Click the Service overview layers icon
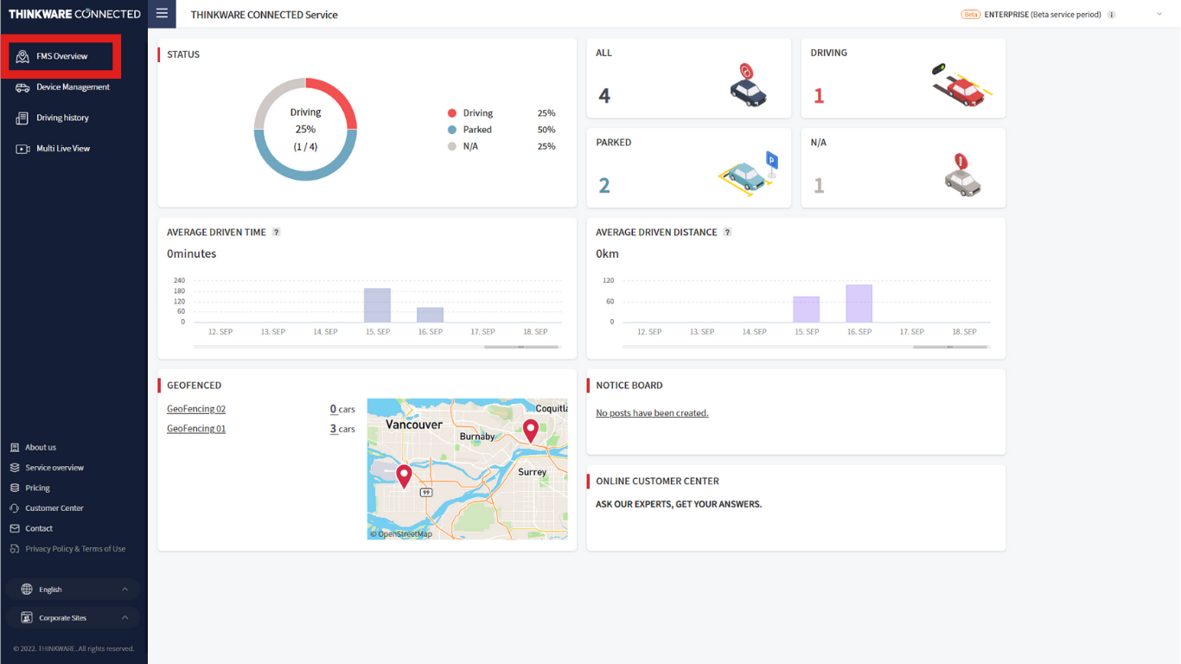1181x664 pixels. click(15, 468)
